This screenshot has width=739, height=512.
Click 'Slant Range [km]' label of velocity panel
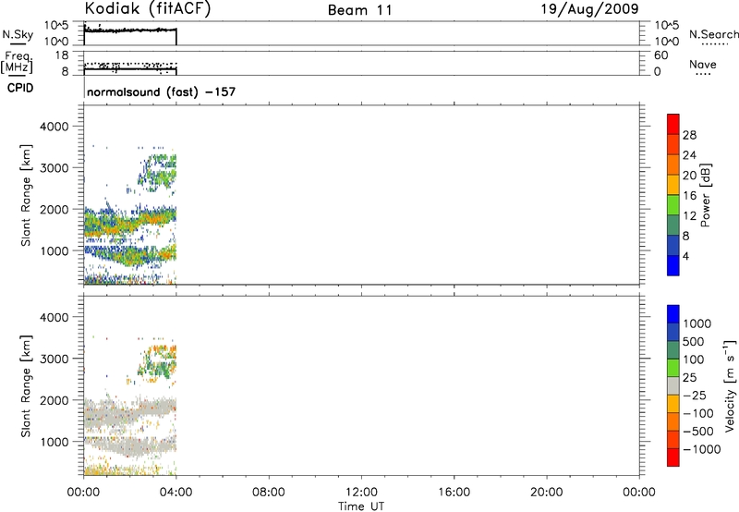coord(26,385)
